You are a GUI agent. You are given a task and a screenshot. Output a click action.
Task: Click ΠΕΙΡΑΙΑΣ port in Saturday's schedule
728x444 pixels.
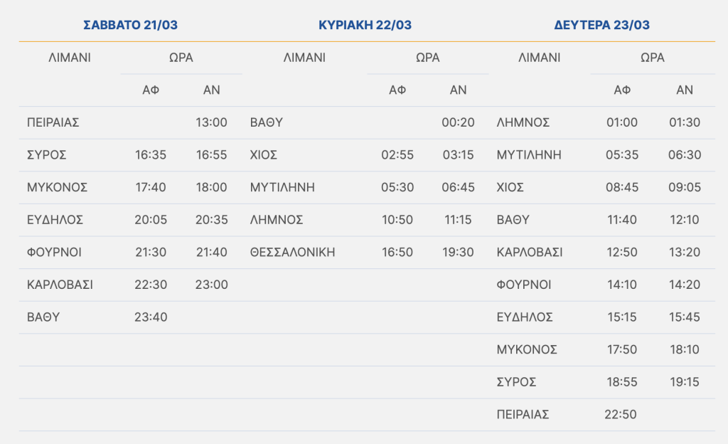tap(53, 122)
